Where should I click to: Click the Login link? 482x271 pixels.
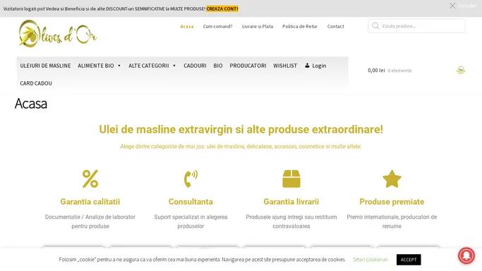pos(319,66)
